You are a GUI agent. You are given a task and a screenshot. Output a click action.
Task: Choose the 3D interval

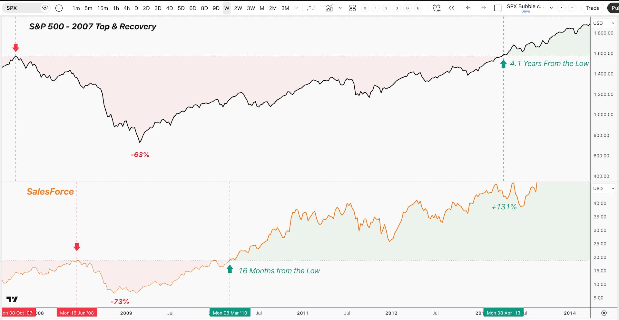click(x=158, y=8)
